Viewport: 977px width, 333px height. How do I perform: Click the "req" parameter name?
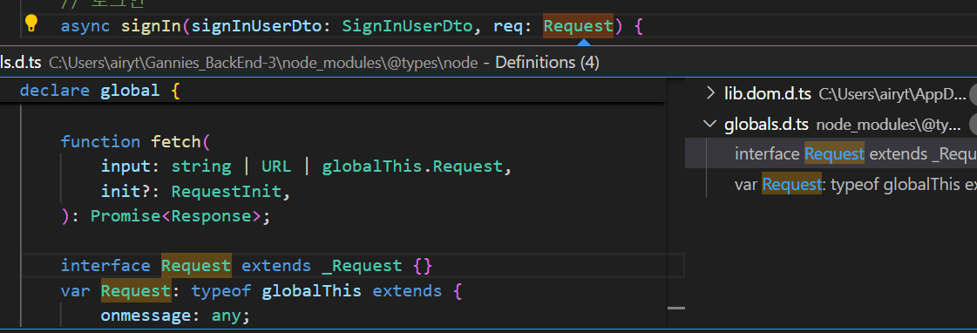508,26
